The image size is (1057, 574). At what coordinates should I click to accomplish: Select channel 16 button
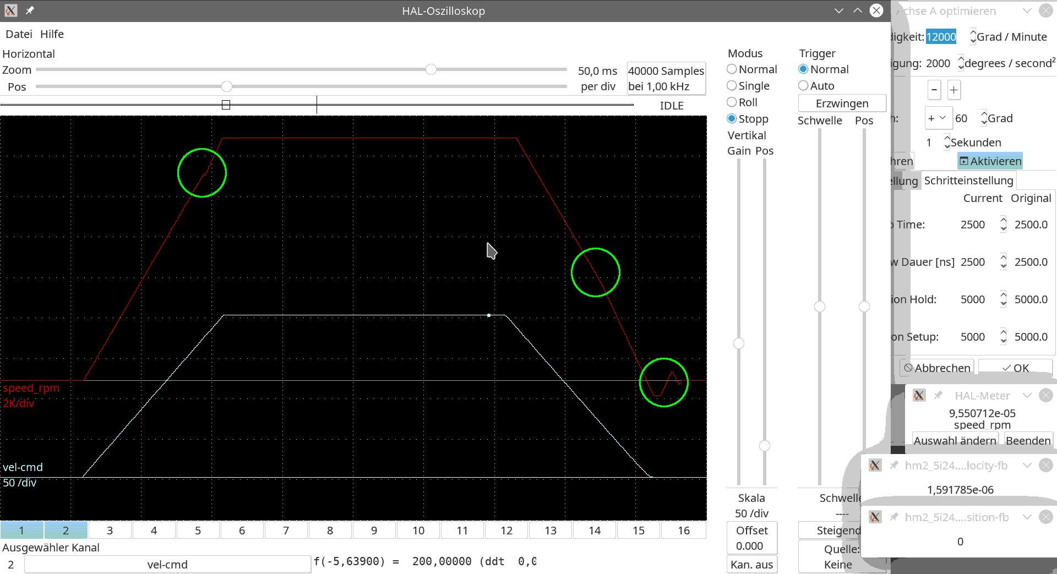tap(684, 530)
